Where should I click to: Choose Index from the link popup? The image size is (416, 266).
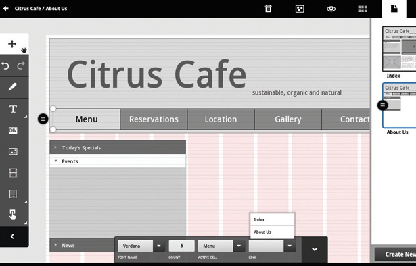click(x=272, y=219)
